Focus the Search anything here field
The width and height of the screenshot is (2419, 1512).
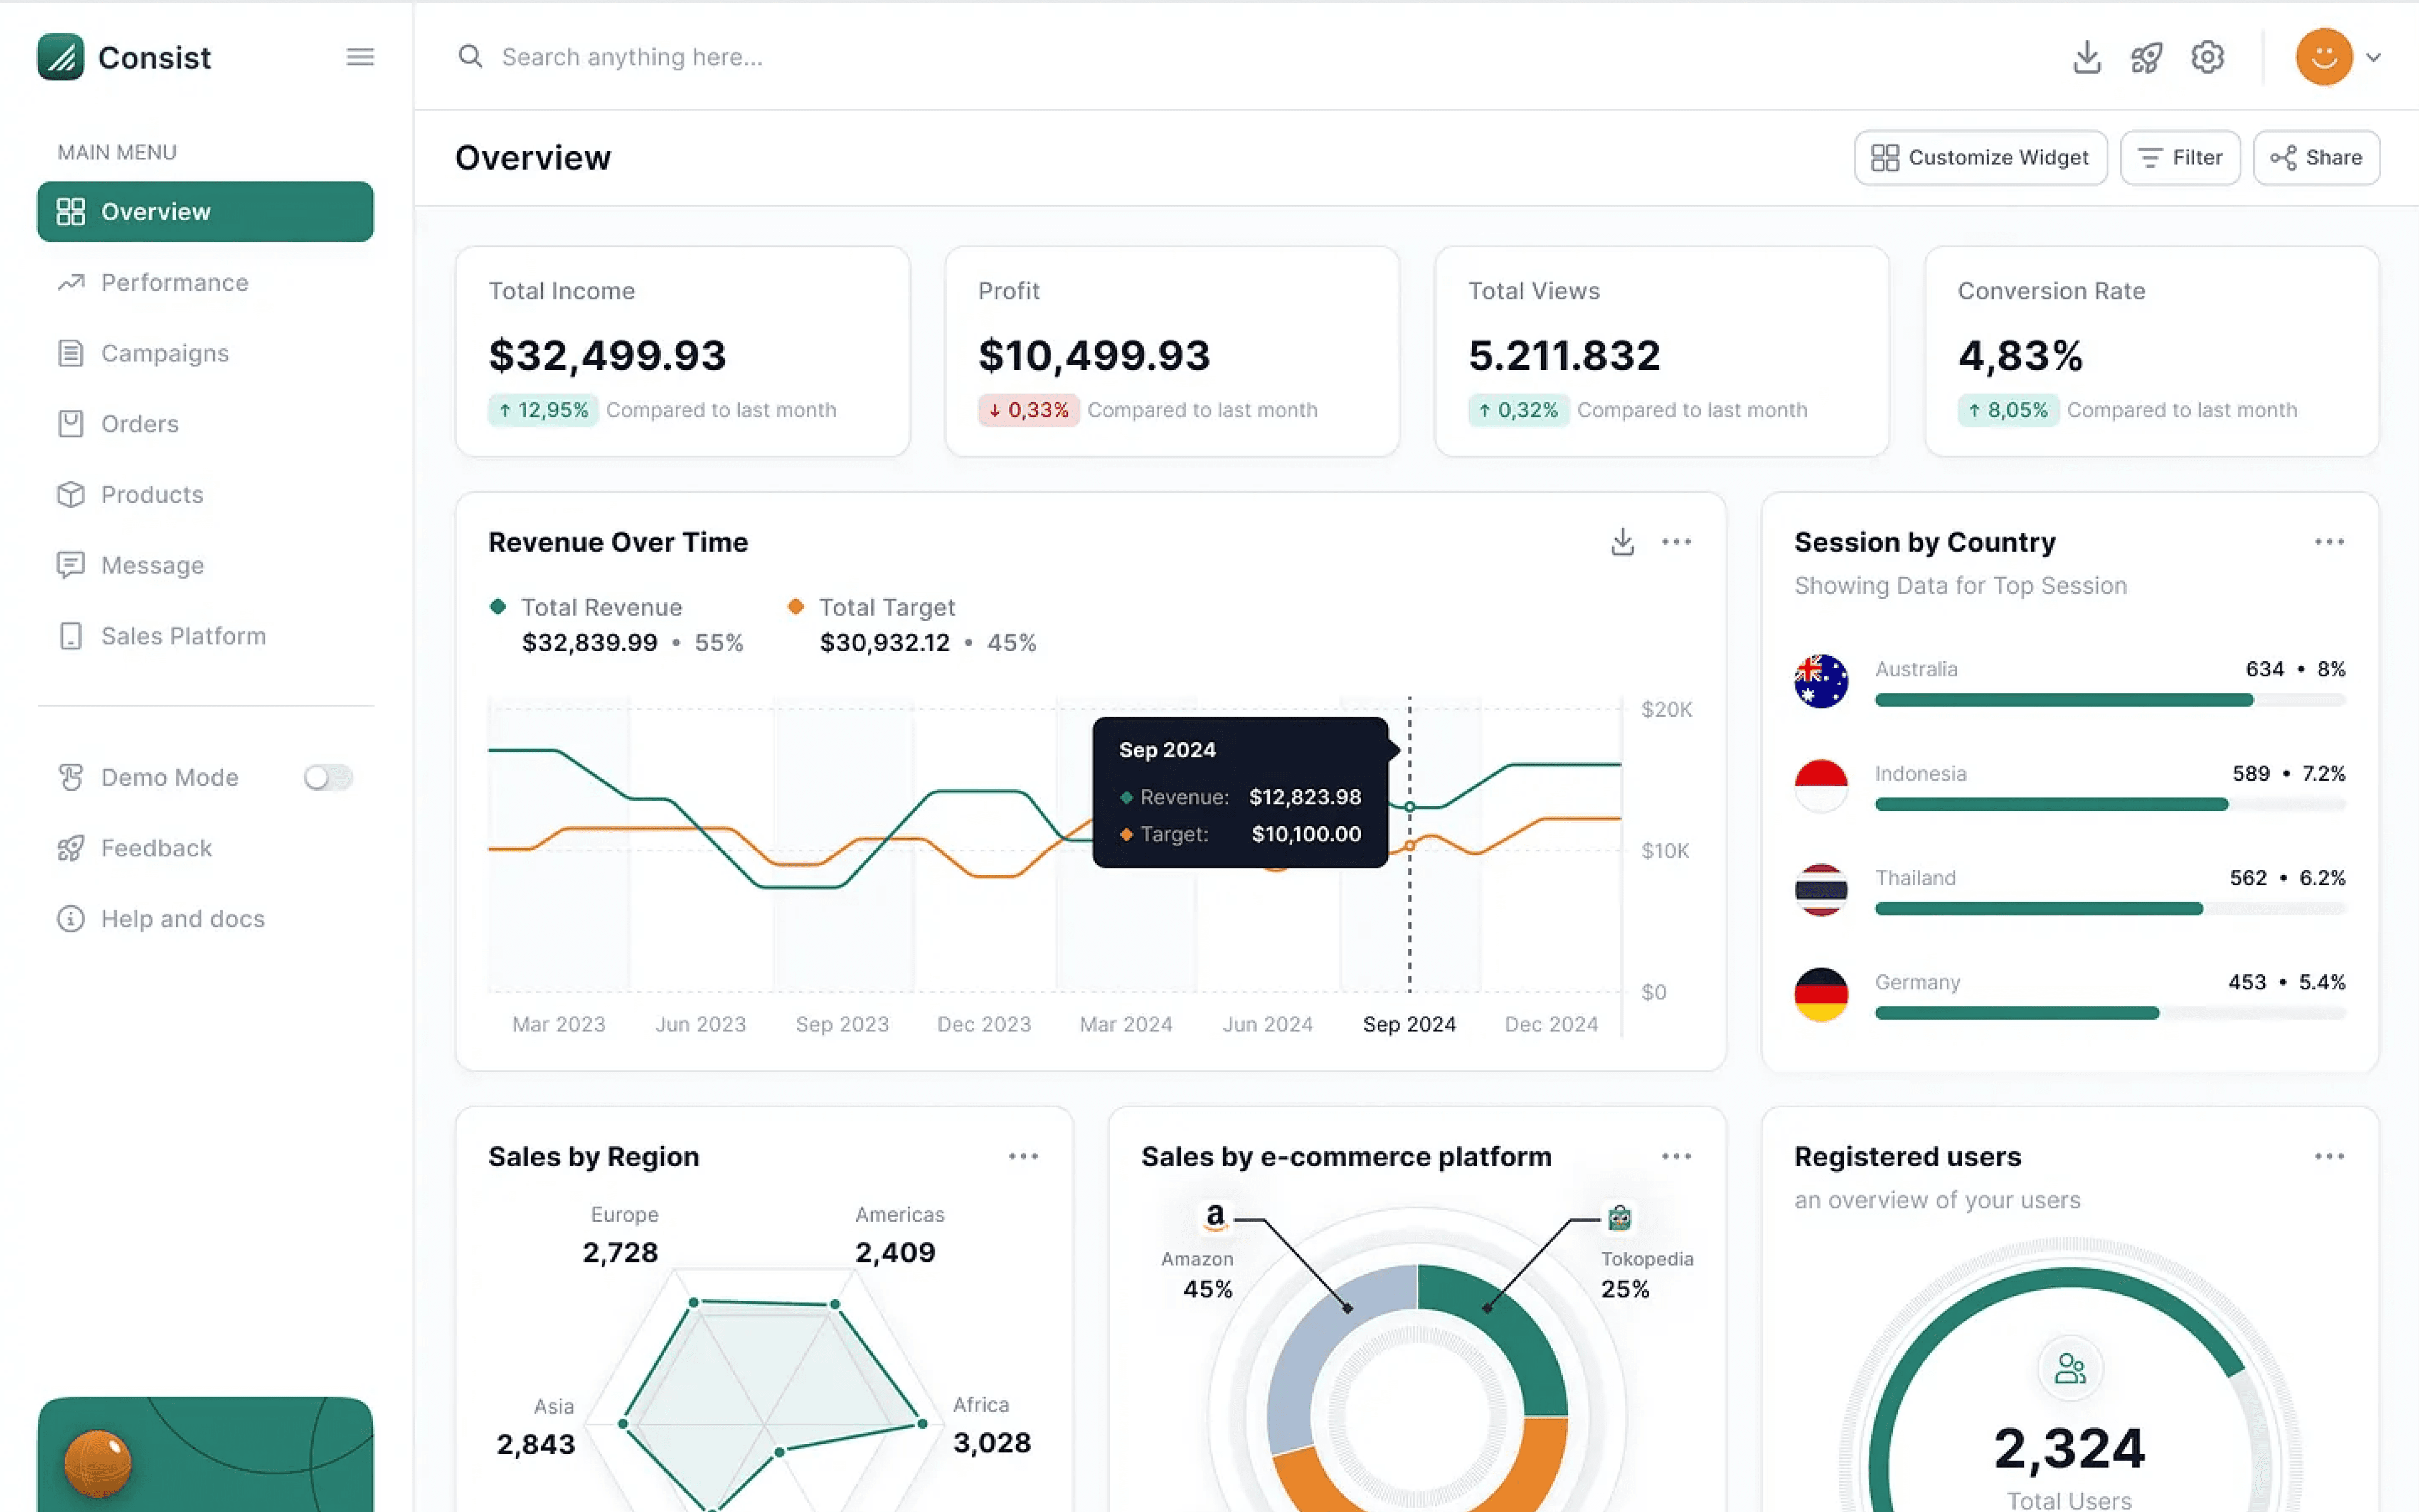632,57
